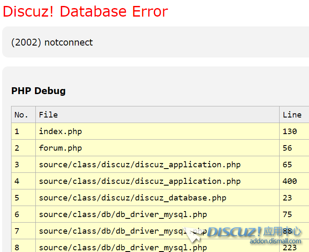
Task: Click the "File" column header
Action: tap(48, 115)
